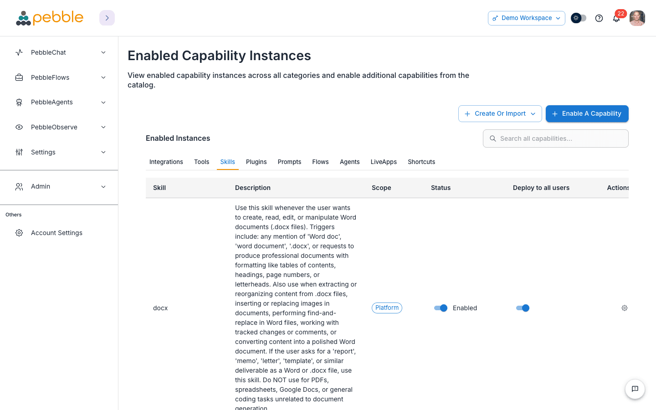Click the Admin users icon

[x=19, y=187]
